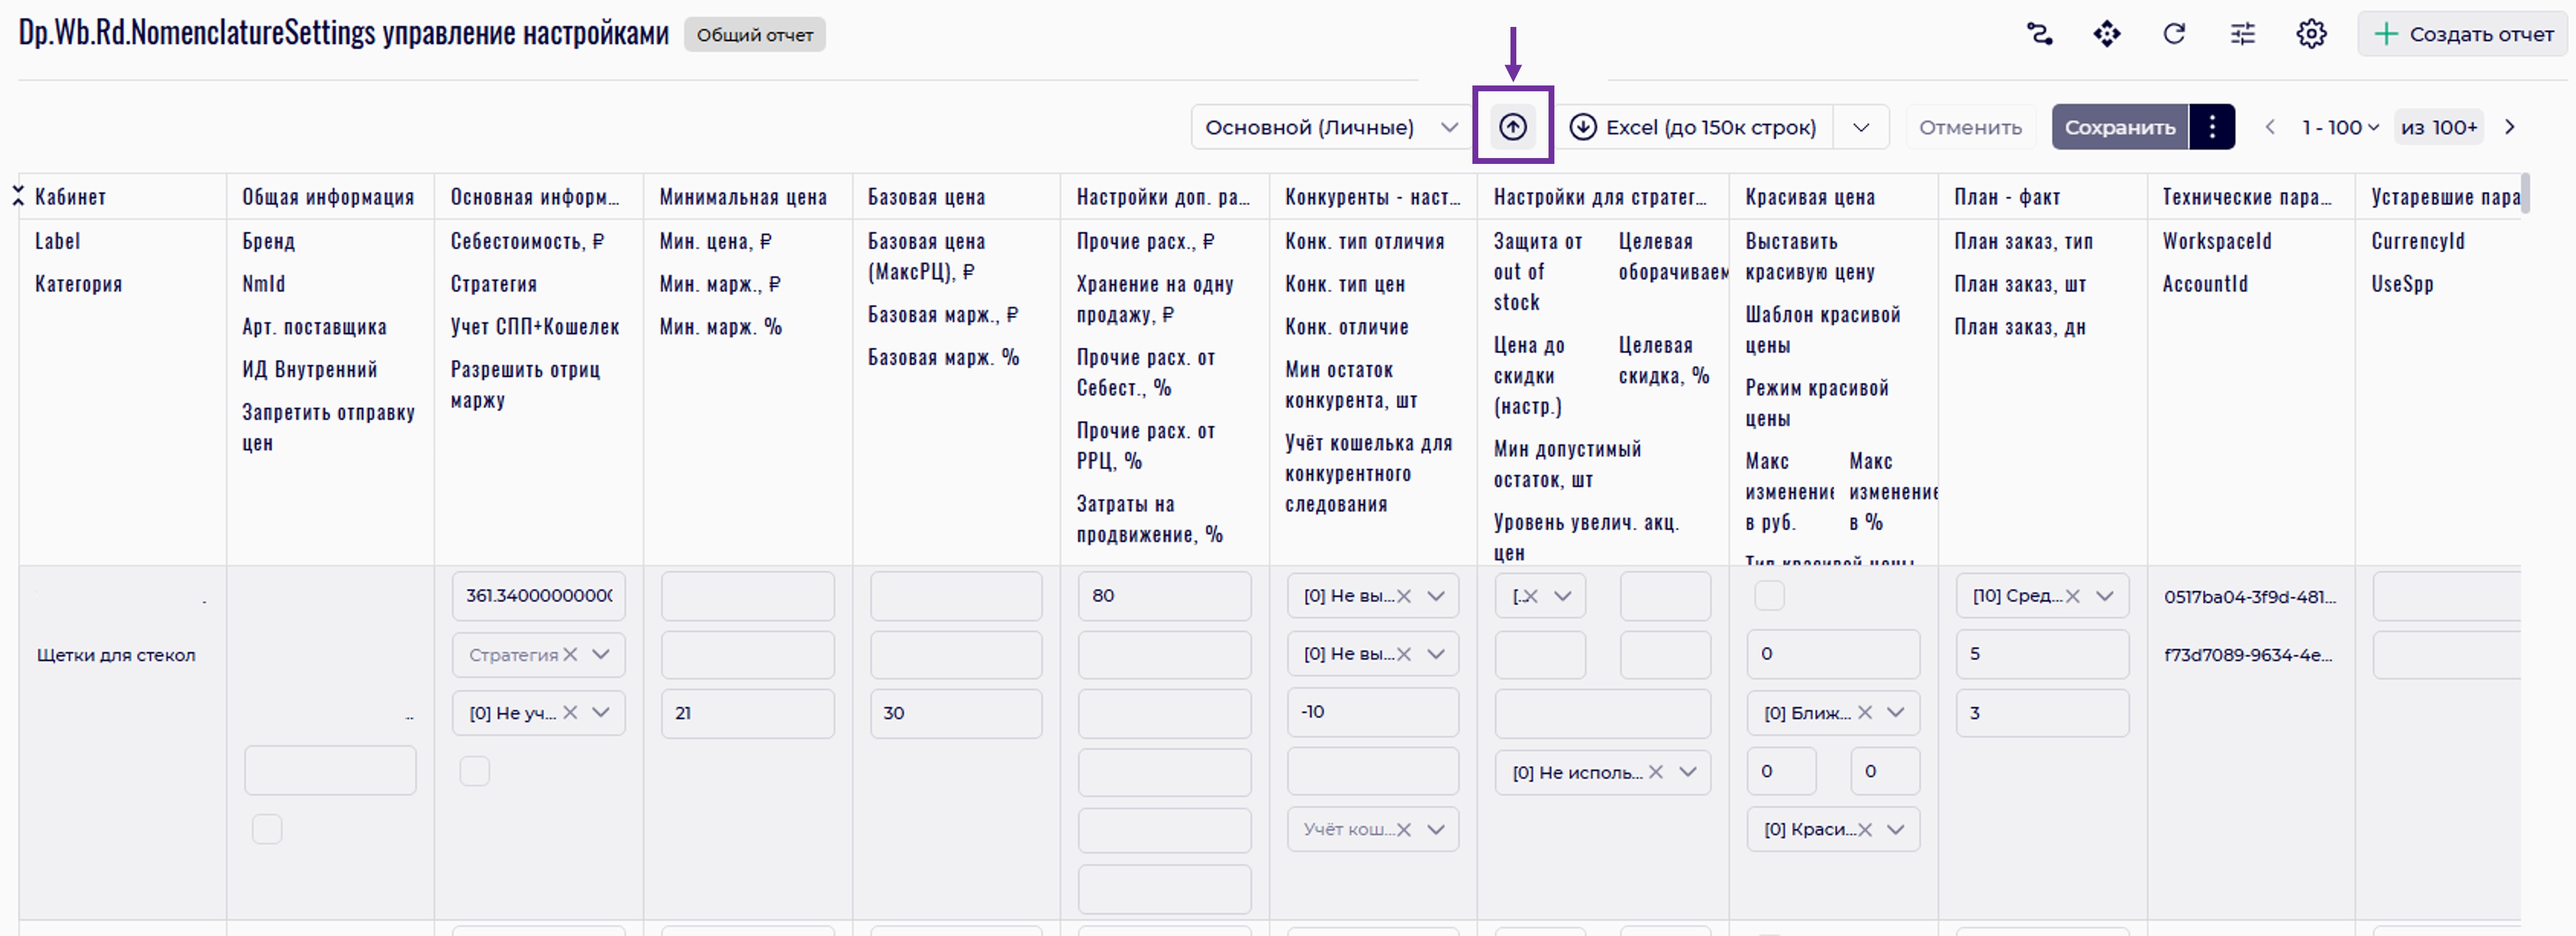
Task: Go to next page arrow
Action: 2509,127
